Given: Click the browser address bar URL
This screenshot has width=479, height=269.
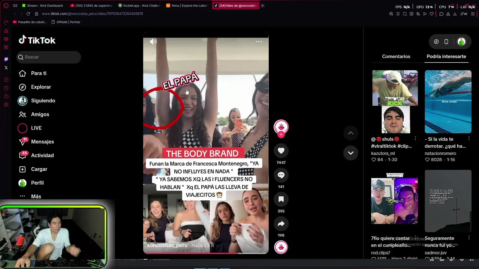Looking at the screenshot, I should click(92, 14).
